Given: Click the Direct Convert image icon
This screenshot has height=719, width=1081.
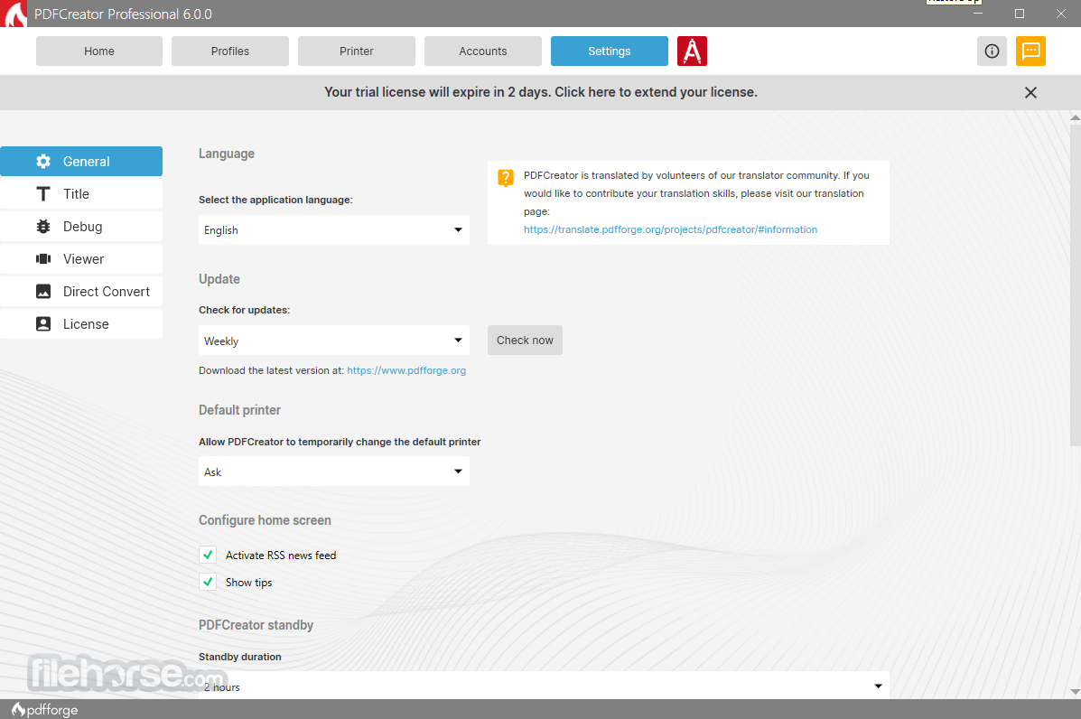Looking at the screenshot, I should click(43, 291).
